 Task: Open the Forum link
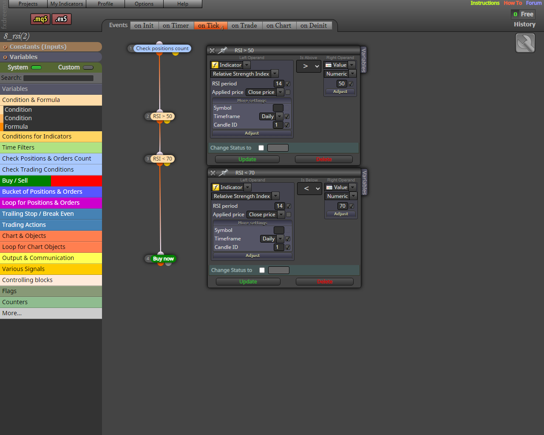tap(534, 3)
